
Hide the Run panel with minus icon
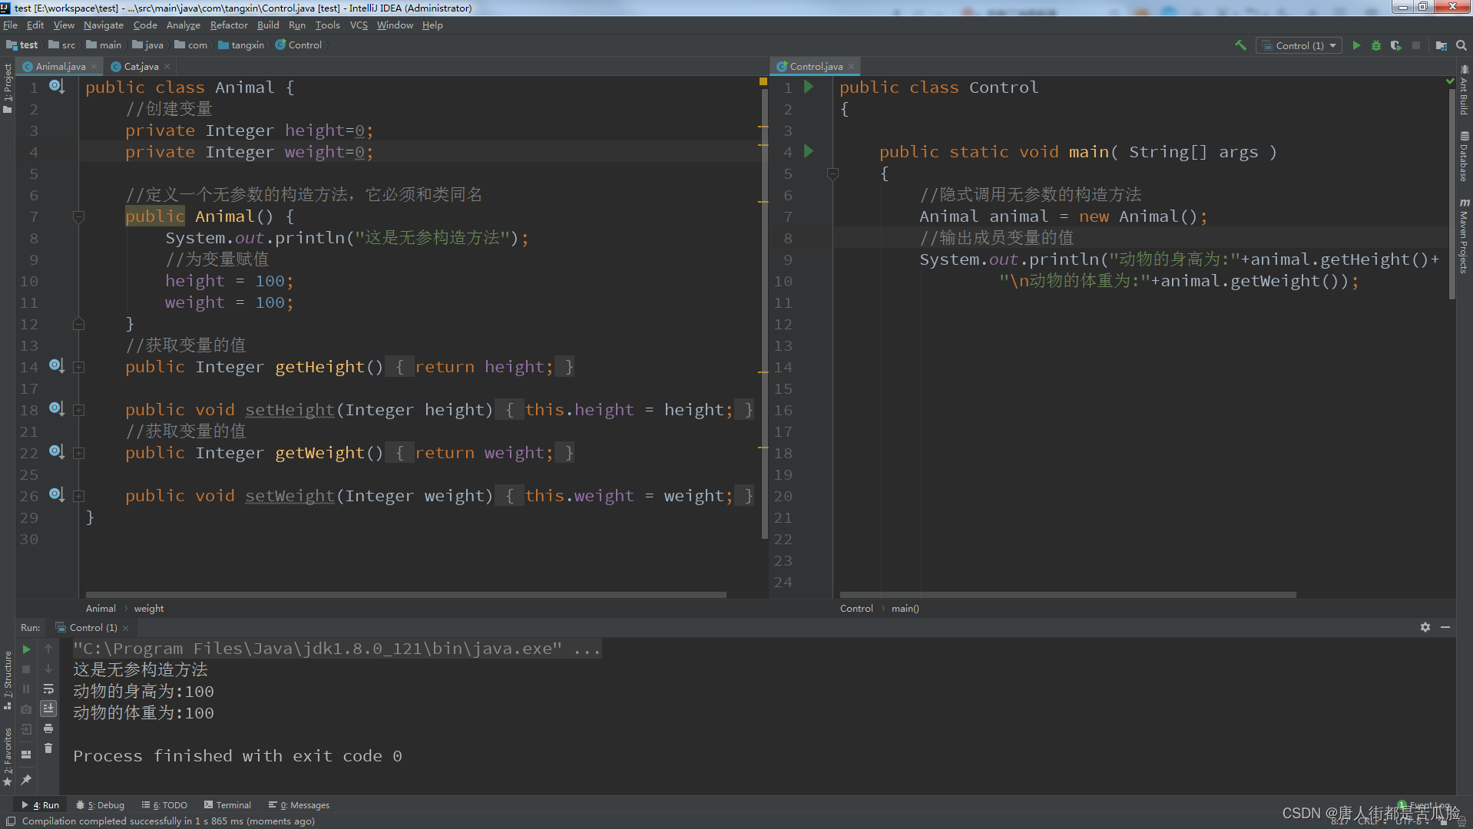point(1445,627)
